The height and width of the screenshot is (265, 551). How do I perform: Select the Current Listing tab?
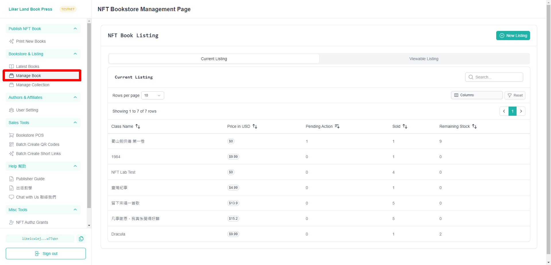[214, 59]
